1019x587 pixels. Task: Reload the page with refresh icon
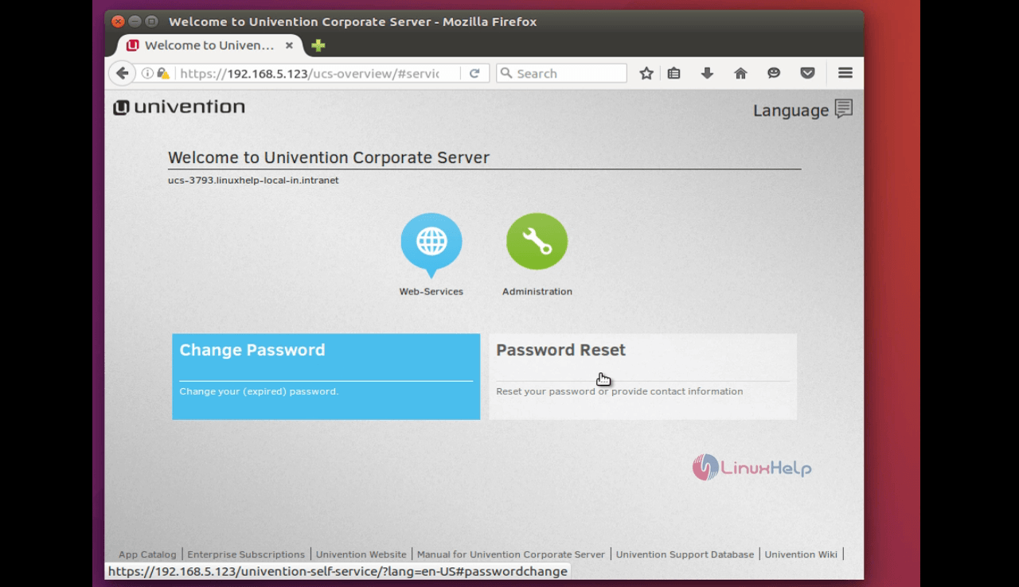[474, 73]
